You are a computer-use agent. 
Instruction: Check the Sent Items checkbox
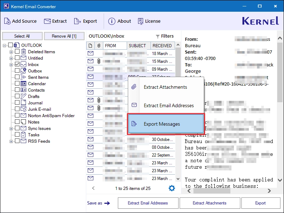[x=17, y=77]
